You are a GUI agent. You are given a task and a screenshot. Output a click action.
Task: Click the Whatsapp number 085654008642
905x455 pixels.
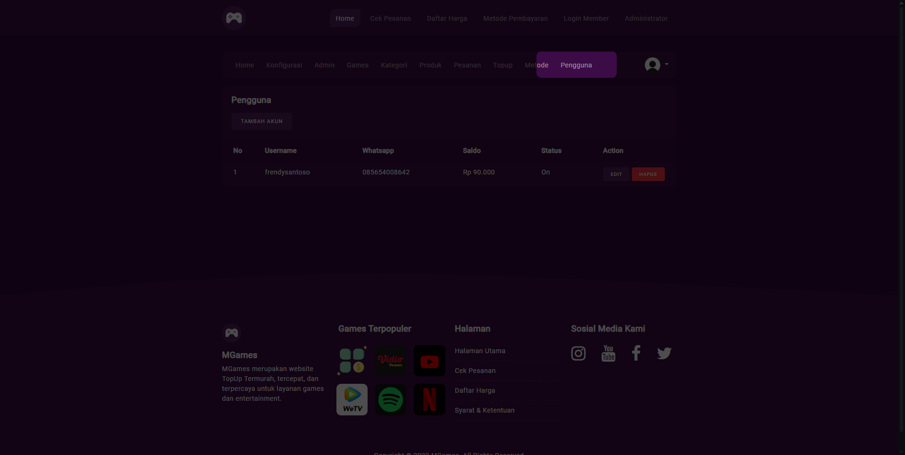coord(386,172)
